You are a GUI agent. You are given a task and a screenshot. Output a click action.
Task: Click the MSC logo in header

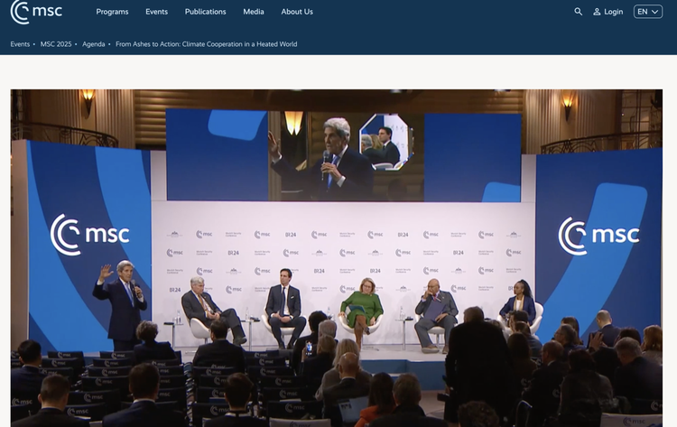[x=36, y=12]
